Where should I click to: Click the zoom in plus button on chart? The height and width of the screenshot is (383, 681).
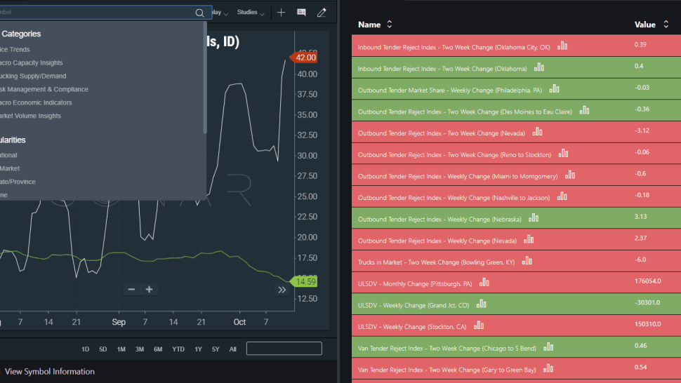pyautogui.click(x=149, y=289)
